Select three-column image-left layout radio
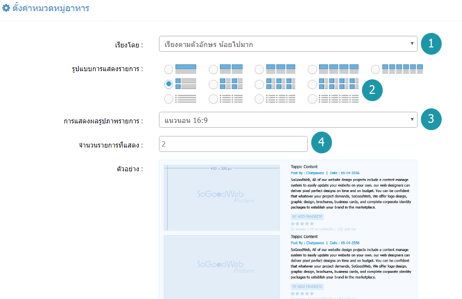The width and height of the screenshot is (462, 299). [x=259, y=85]
